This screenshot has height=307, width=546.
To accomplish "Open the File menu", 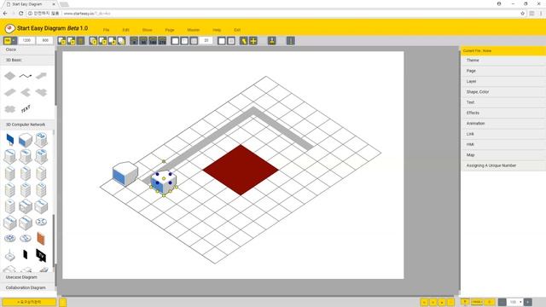I will point(106,30).
